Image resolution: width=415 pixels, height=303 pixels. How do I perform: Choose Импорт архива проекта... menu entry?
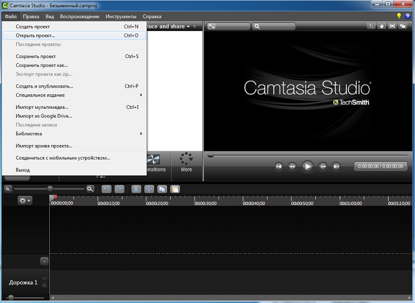coord(74,146)
